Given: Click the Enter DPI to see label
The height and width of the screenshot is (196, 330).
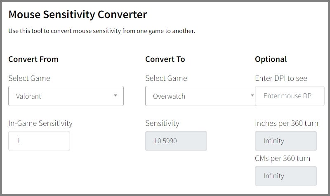Looking at the screenshot, I should click(x=281, y=78).
